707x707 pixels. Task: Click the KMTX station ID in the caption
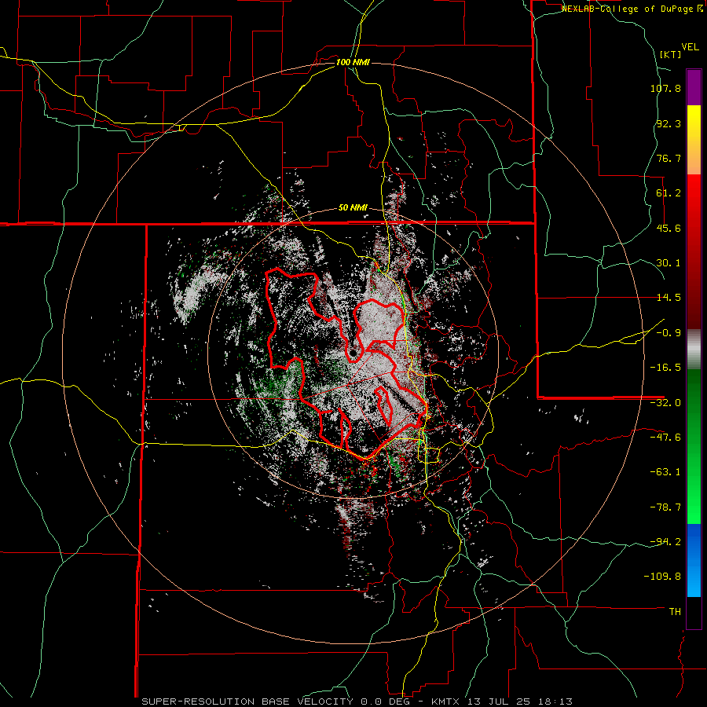click(447, 702)
